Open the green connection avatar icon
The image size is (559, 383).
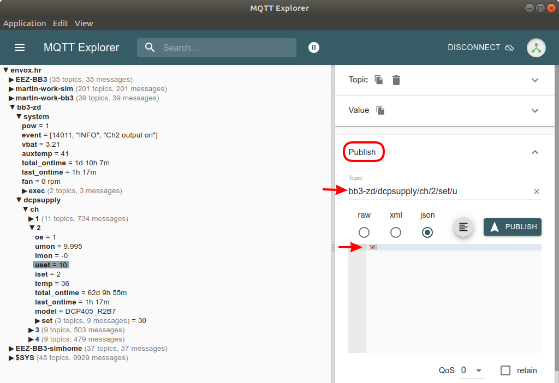tap(536, 47)
